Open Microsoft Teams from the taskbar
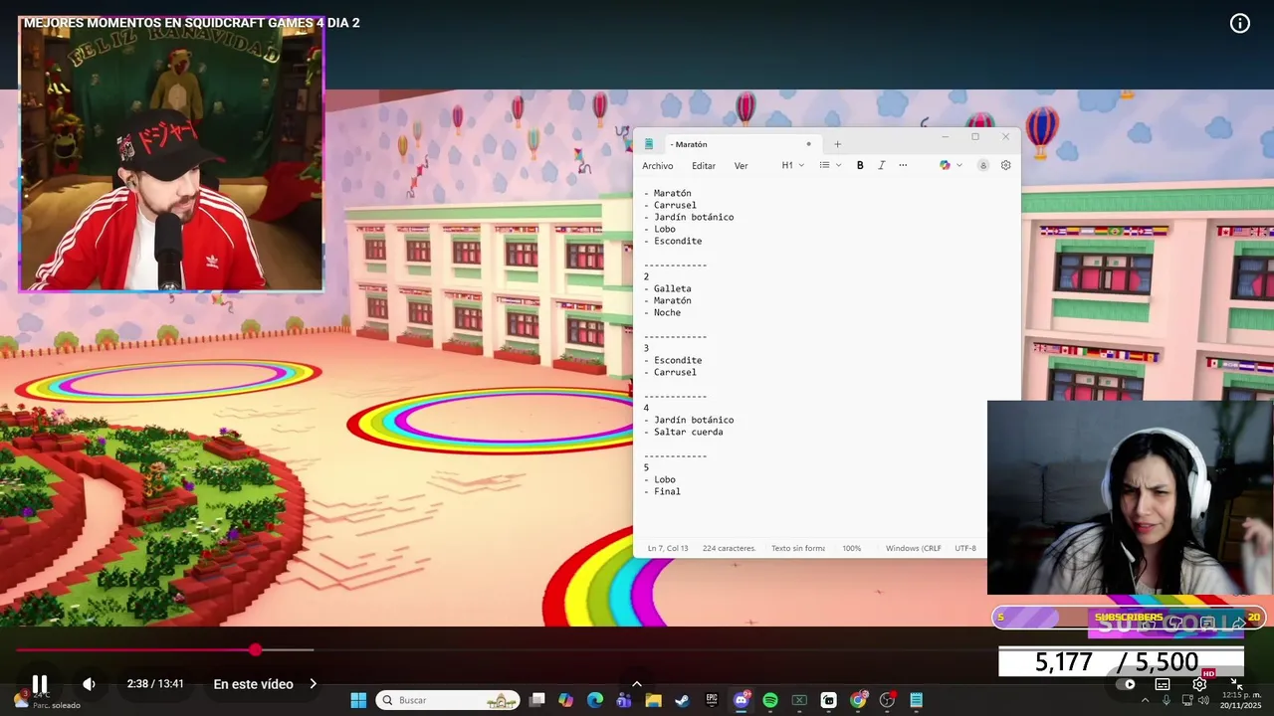Viewport: 1274px width, 716px height. click(624, 700)
